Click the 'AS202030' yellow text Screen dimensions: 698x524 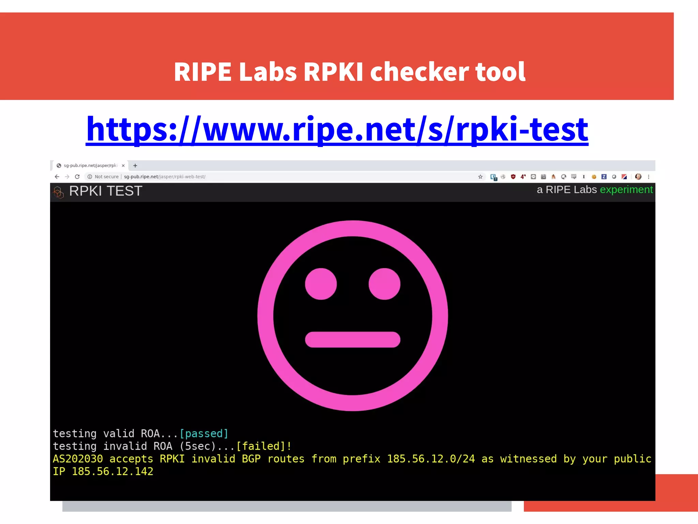click(x=78, y=459)
